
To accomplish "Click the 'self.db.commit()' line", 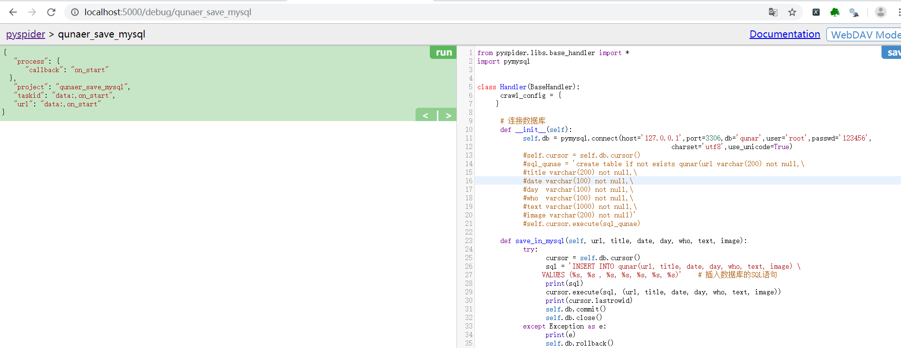I will [x=576, y=309].
